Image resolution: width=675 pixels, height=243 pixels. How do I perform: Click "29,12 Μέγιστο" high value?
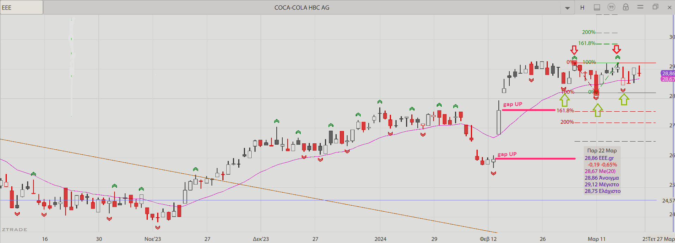pyautogui.click(x=602, y=185)
